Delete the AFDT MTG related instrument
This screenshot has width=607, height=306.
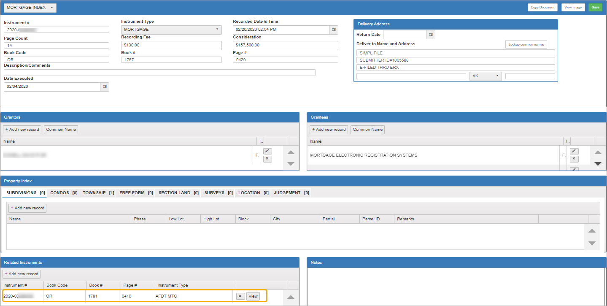pos(240,296)
